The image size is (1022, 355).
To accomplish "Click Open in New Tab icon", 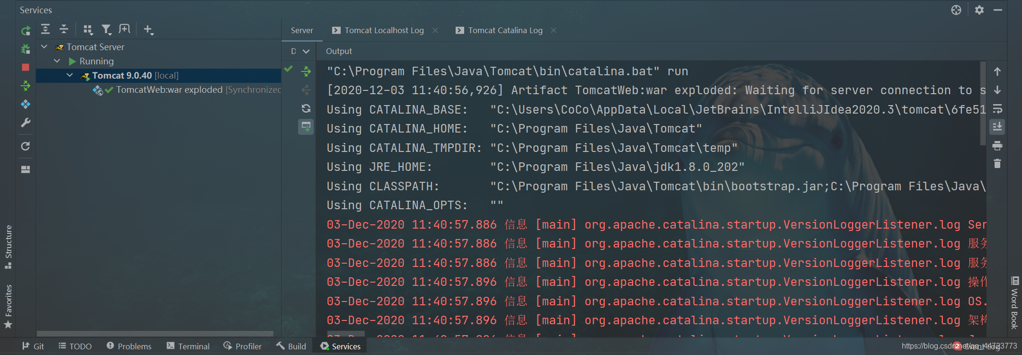I will (x=124, y=29).
